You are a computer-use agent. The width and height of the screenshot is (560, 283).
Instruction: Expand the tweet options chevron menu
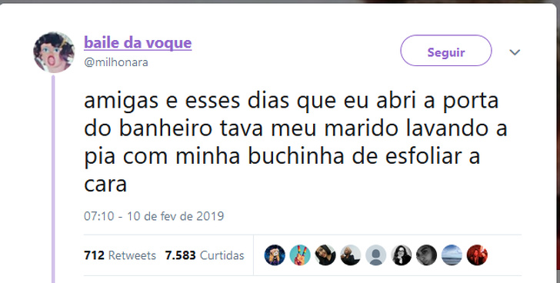tap(515, 52)
